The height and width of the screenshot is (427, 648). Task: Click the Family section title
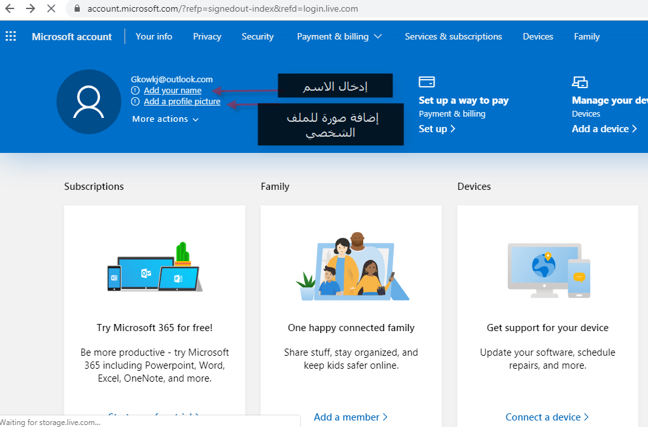[x=275, y=187]
